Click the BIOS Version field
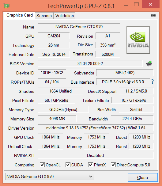The width and height of the screenshot is (162, 186). tap(90, 63)
